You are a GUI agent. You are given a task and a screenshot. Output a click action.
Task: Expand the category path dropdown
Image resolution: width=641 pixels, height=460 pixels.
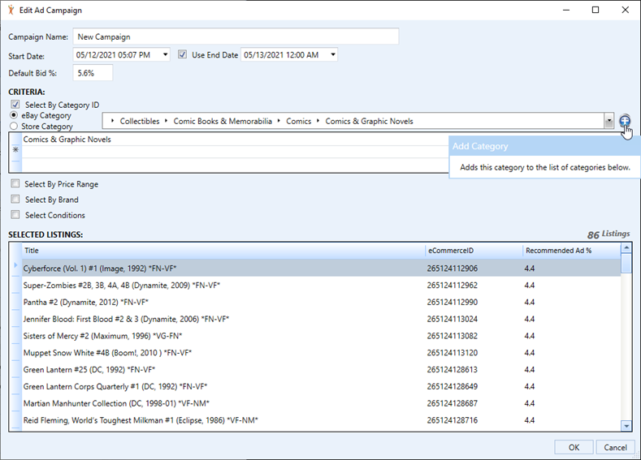coord(609,121)
